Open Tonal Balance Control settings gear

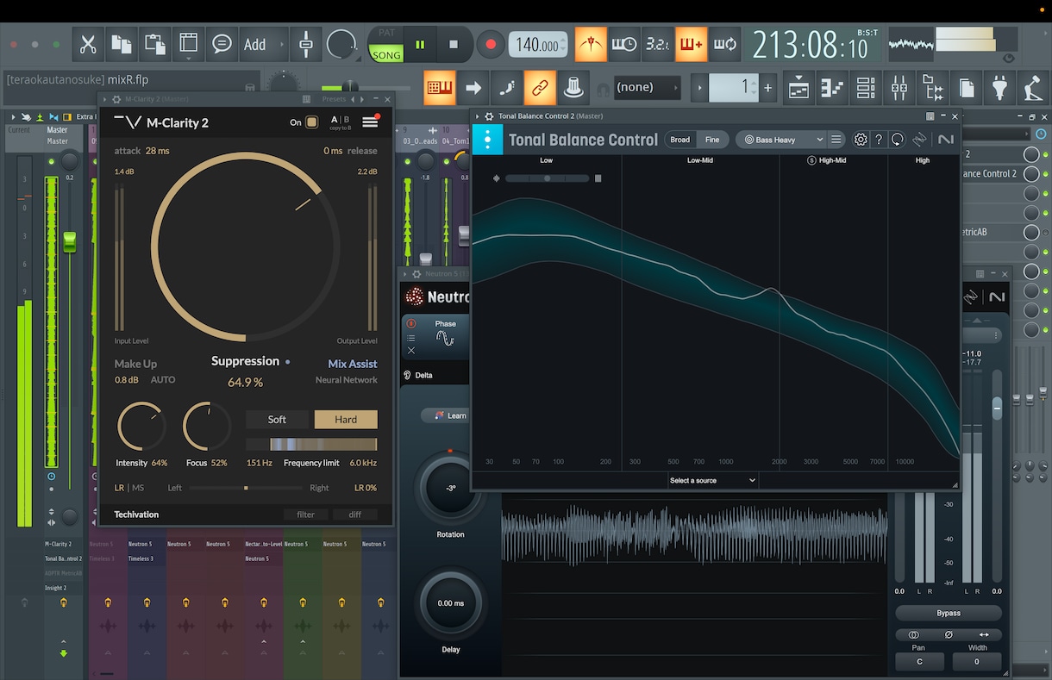click(861, 140)
